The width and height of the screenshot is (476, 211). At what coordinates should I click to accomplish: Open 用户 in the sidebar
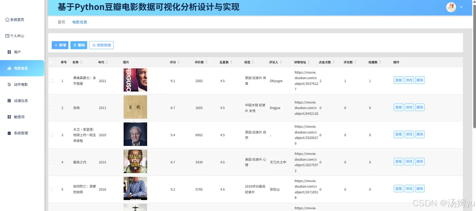[x=14, y=52]
